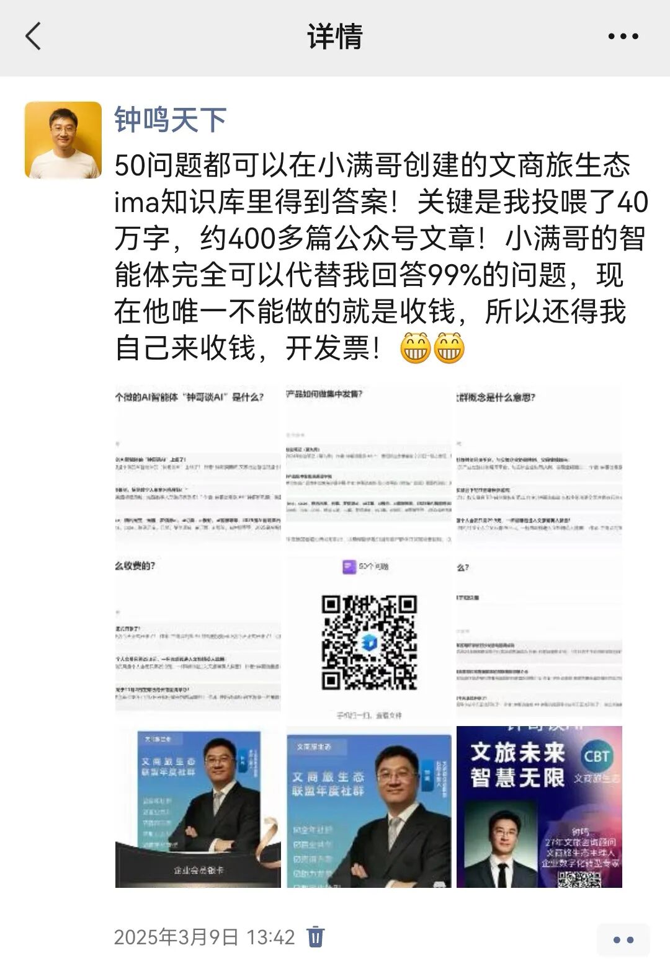Tap the small QR code in the CBT poster
This screenshot has width=670, height=966.
click(x=579, y=878)
